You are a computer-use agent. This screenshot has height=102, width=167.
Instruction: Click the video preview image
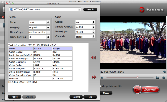pos(133,43)
